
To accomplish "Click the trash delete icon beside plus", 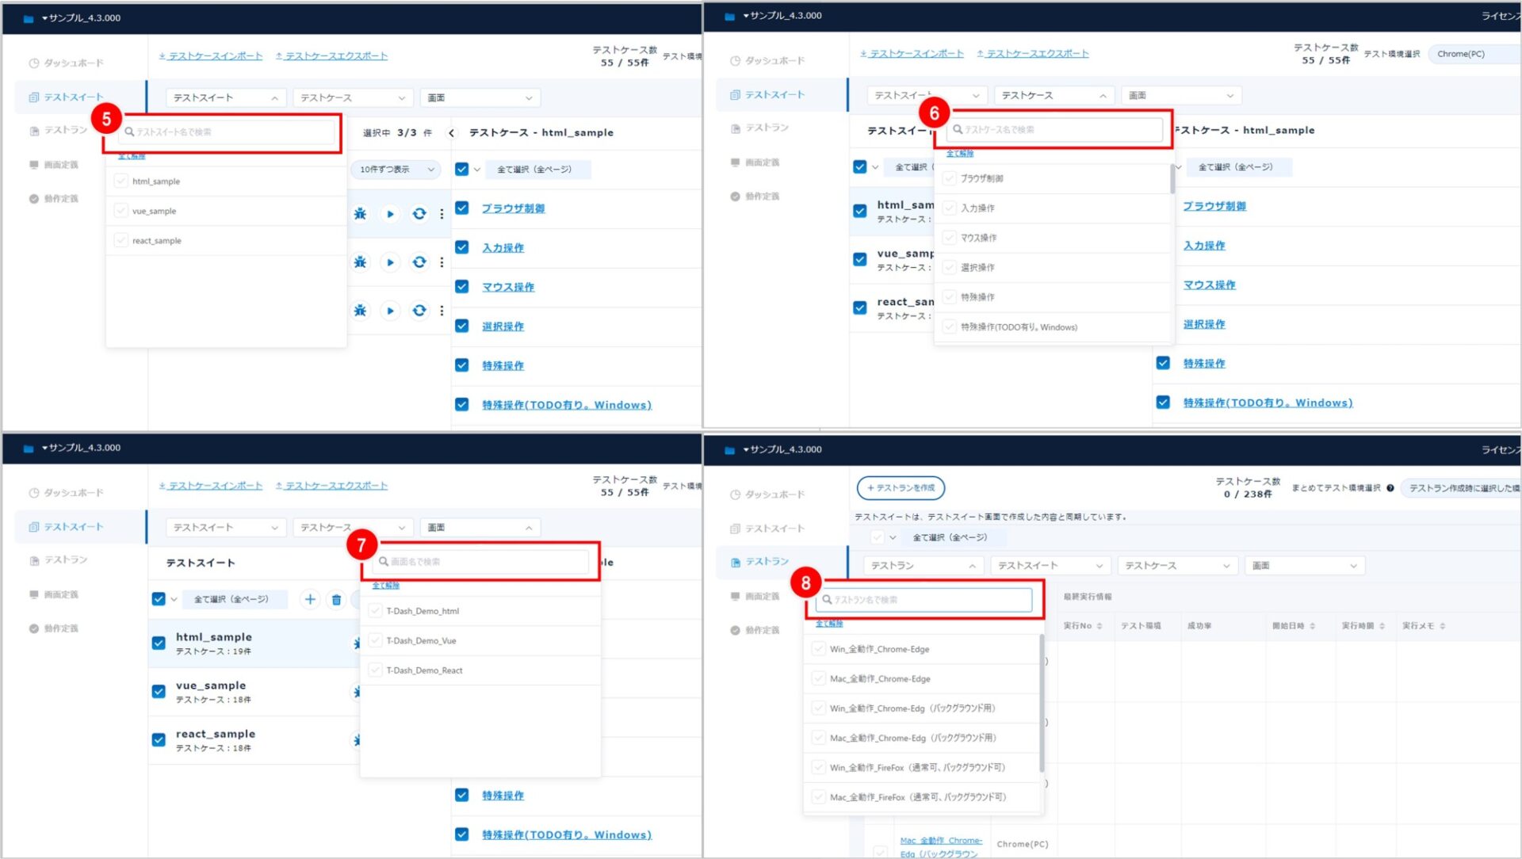I will click(336, 600).
